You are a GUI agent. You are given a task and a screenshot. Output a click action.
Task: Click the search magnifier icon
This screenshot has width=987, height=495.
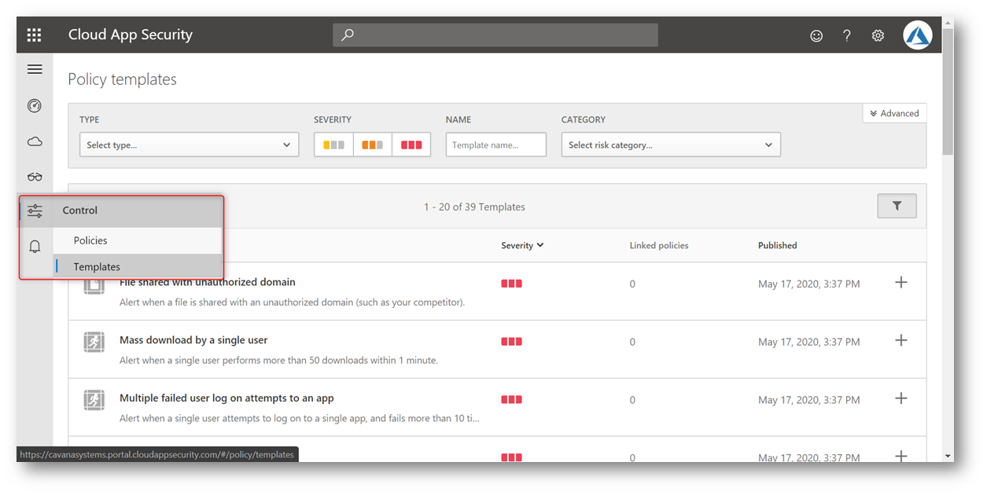click(x=348, y=35)
